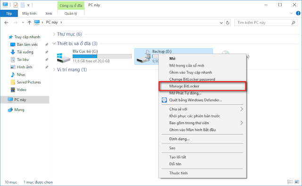Choose Tạo lối tắt menu item

[202, 157]
